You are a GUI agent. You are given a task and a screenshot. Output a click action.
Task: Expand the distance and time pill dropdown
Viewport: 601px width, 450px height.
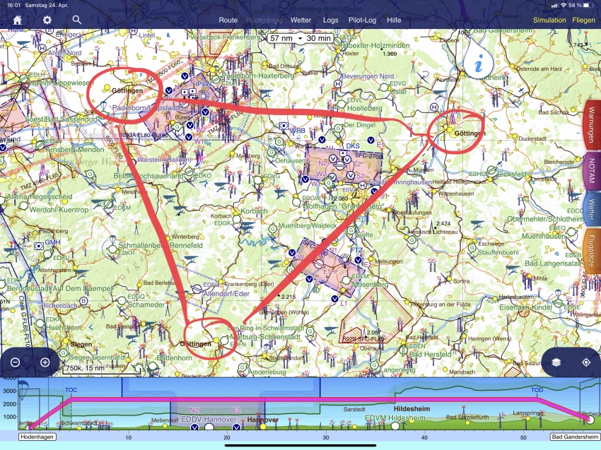(x=300, y=38)
